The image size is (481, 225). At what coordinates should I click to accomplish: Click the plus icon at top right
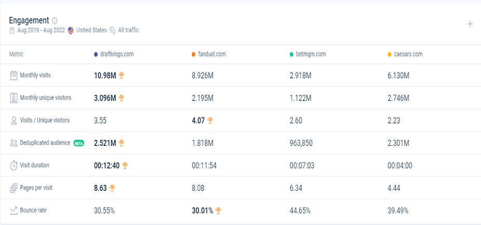pos(470,24)
